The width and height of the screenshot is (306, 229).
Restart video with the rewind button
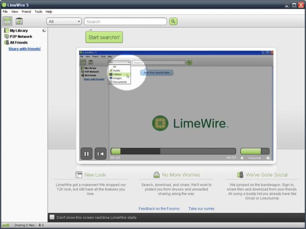[x=100, y=154]
